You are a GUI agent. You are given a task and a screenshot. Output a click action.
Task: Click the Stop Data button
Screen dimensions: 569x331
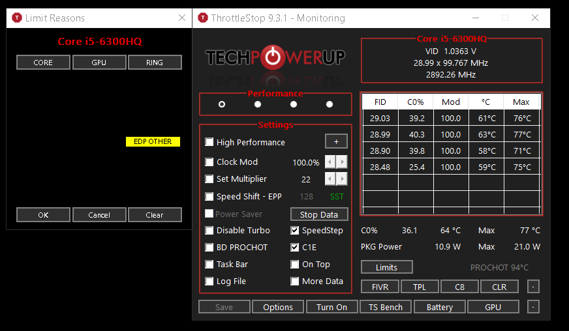(319, 214)
